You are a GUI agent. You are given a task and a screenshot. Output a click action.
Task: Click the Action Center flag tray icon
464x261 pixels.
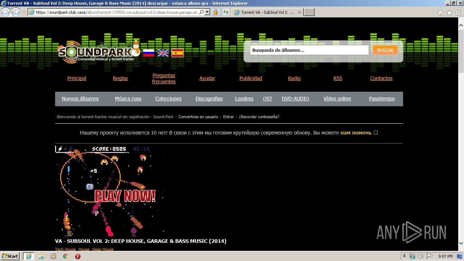click(430, 256)
